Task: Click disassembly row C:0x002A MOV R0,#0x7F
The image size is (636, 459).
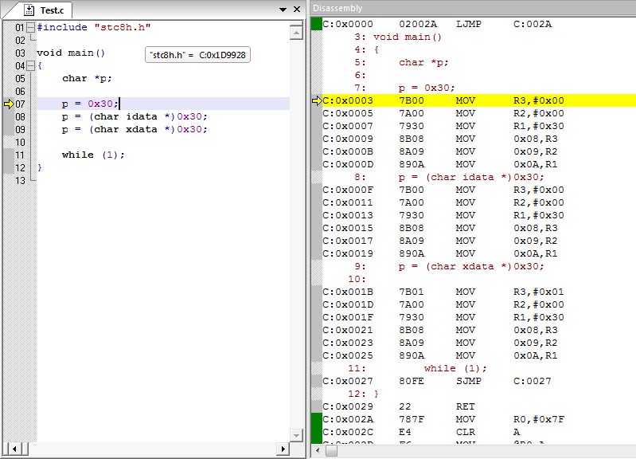Action: point(478,419)
